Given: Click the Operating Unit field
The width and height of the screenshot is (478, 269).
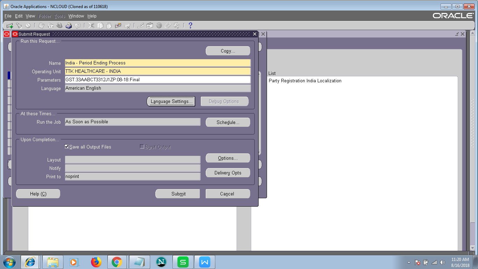Looking at the screenshot, I should pos(158,71).
